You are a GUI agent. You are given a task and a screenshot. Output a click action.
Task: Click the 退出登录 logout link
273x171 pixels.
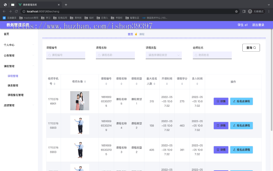click(258, 25)
